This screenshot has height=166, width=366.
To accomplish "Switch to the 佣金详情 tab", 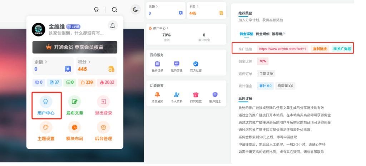I will tap(246, 34).
